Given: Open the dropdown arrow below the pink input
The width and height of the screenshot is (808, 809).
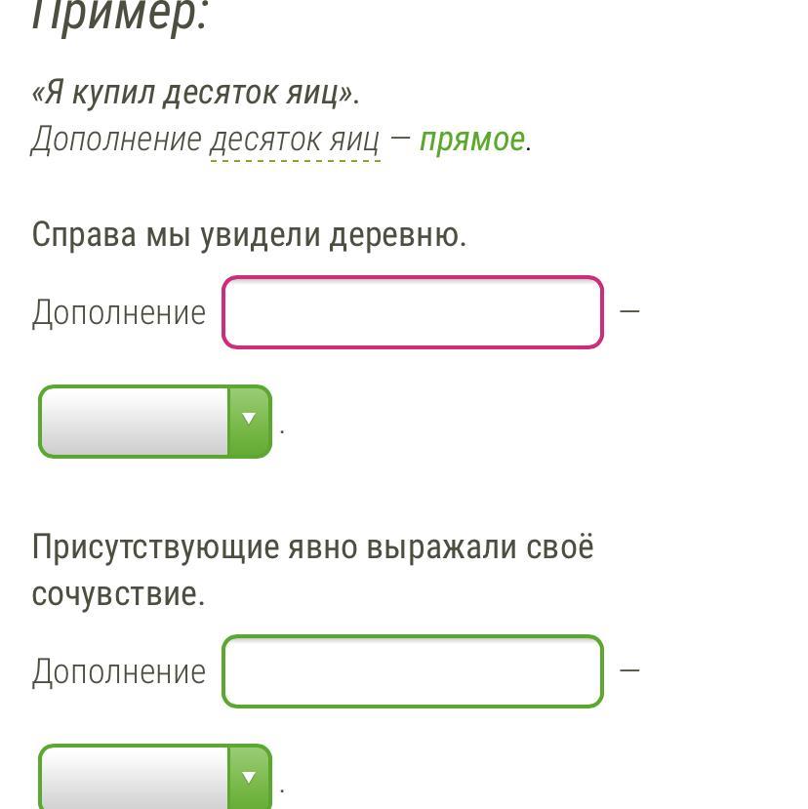Looking at the screenshot, I should click(x=249, y=421).
